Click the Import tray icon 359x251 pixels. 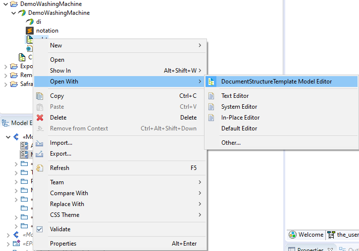pyautogui.click(x=40, y=143)
